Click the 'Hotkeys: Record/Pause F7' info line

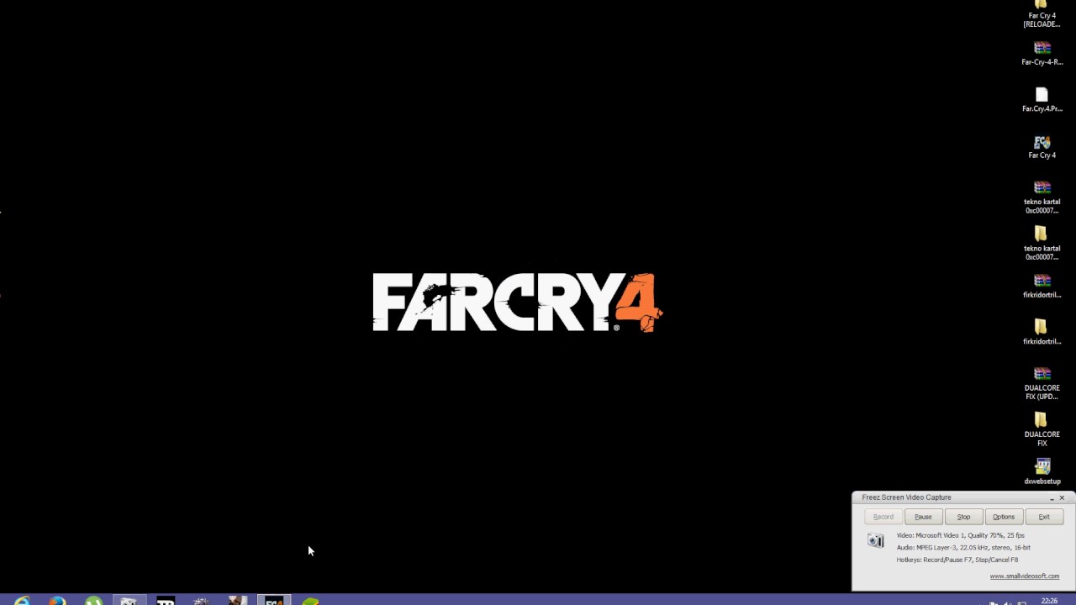(957, 560)
